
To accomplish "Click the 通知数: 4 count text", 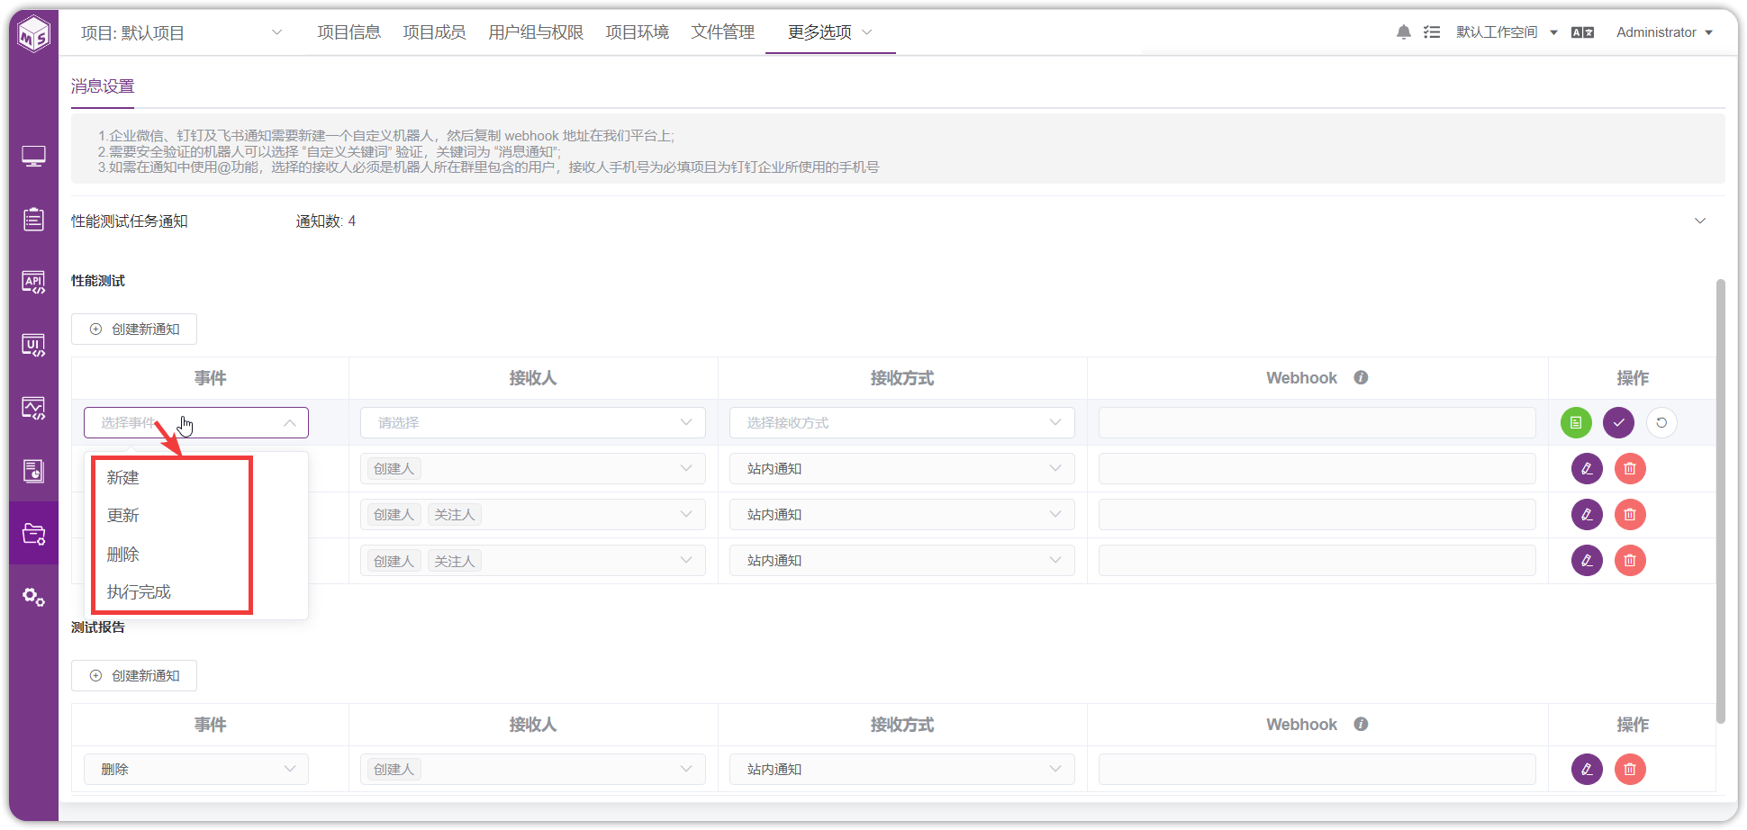I will (x=326, y=221).
